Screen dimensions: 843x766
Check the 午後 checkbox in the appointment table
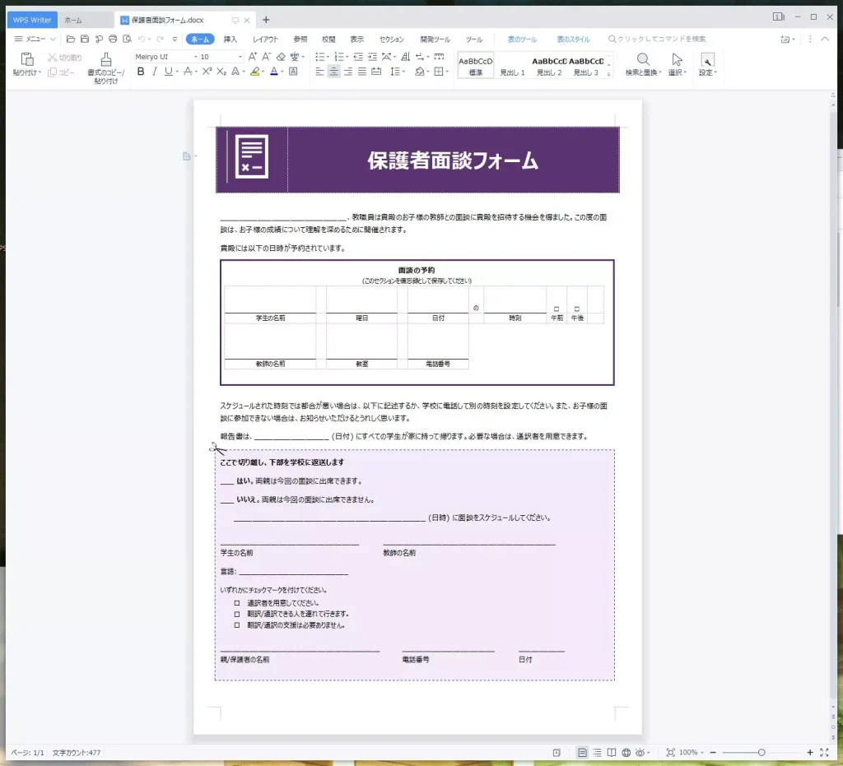pos(577,309)
